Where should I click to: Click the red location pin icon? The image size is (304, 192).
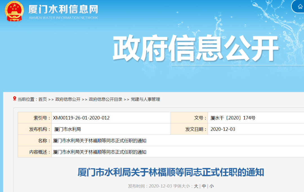tap(15, 99)
